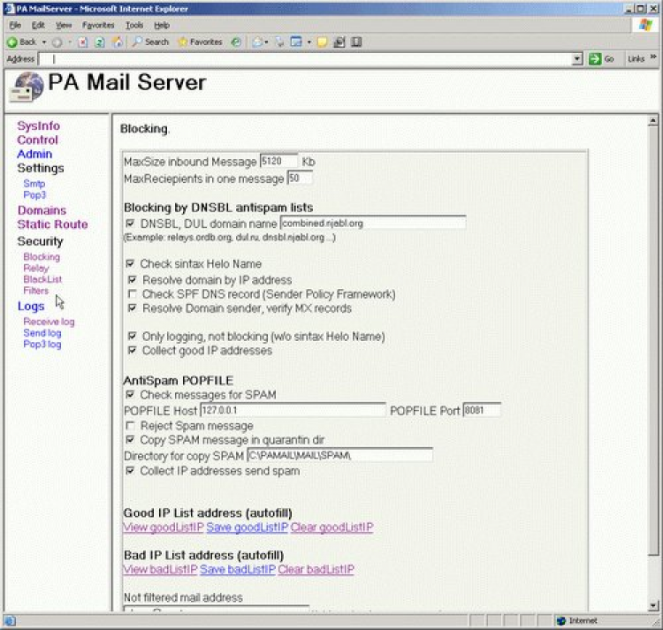The width and height of the screenshot is (663, 630).
Task: Click the status bar page icon
Action: click(x=10, y=620)
